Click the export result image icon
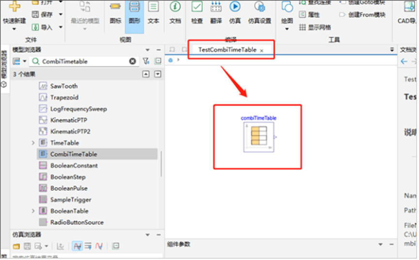This screenshot has height=260, width=419. (x=38, y=246)
